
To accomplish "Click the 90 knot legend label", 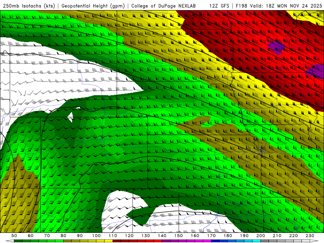I will click(80, 236).
